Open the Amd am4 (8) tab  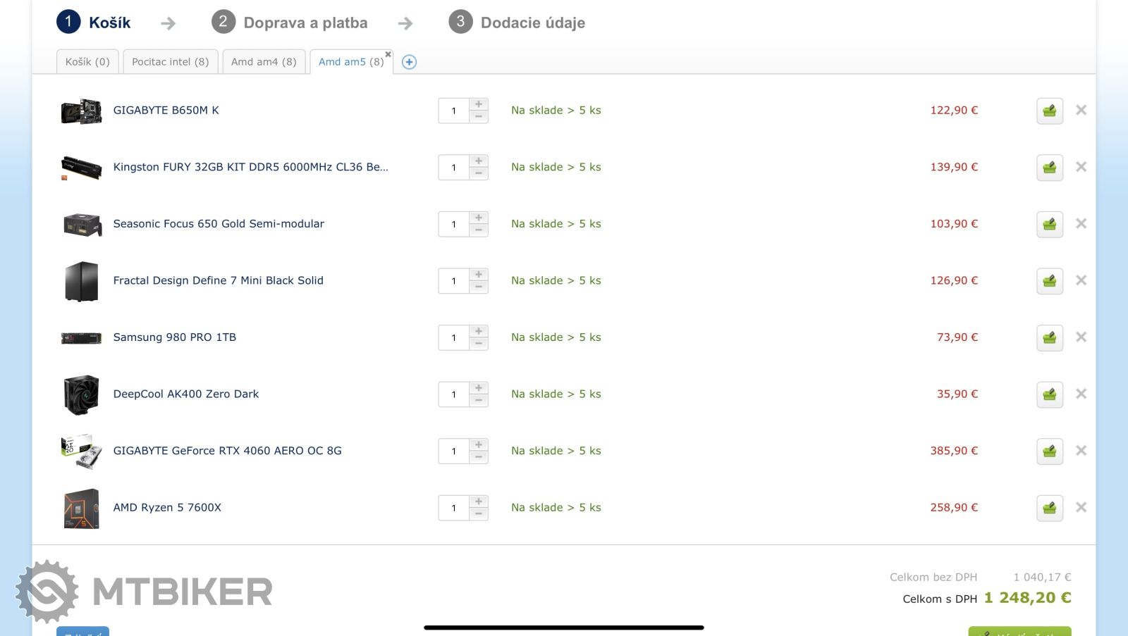(264, 62)
